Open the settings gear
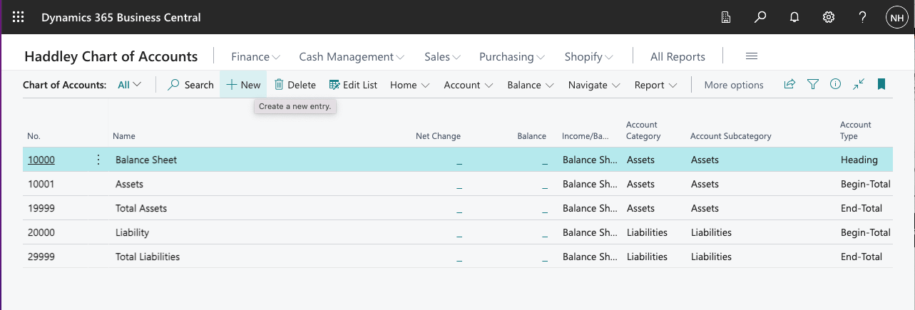The height and width of the screenshot is (310, 915). tap(829, 17)
